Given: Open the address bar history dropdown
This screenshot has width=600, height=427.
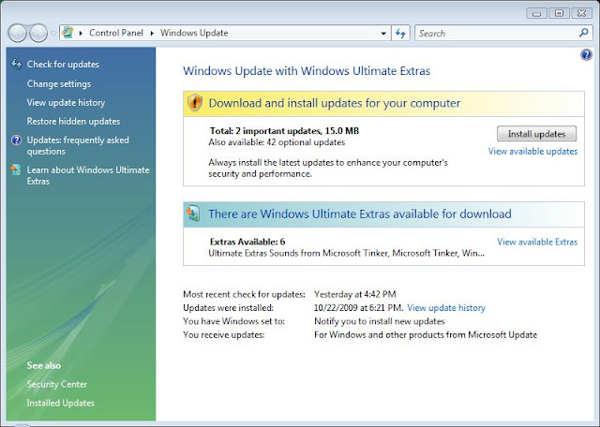Looking at the screenshot, I should coord(383,34).
